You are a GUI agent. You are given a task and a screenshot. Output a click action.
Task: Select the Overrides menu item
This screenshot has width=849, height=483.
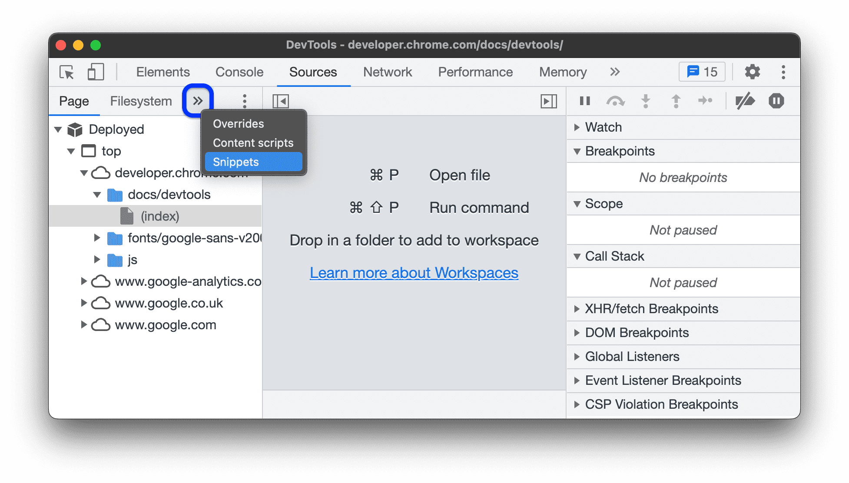(237, 122)
